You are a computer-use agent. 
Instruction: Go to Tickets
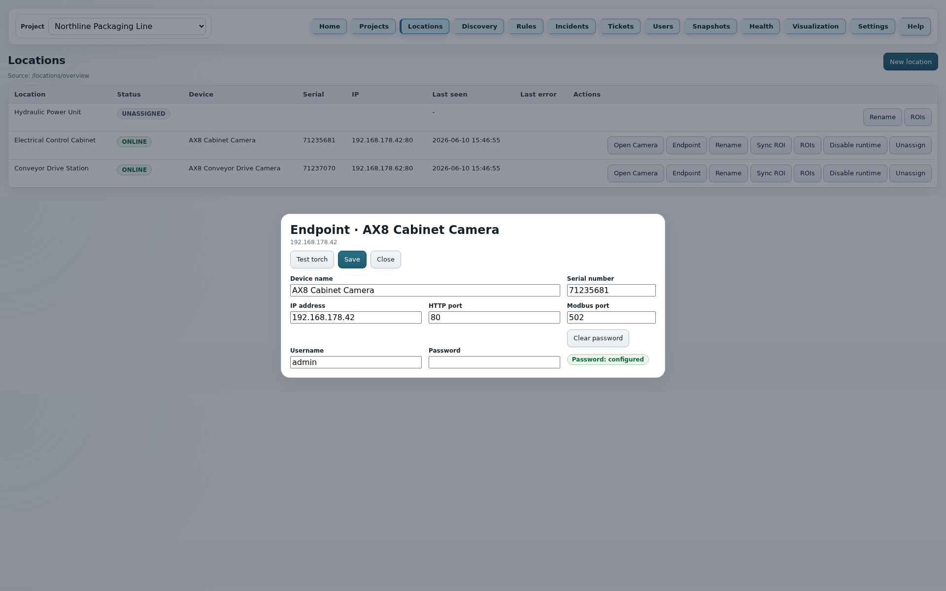coord(620,27)
